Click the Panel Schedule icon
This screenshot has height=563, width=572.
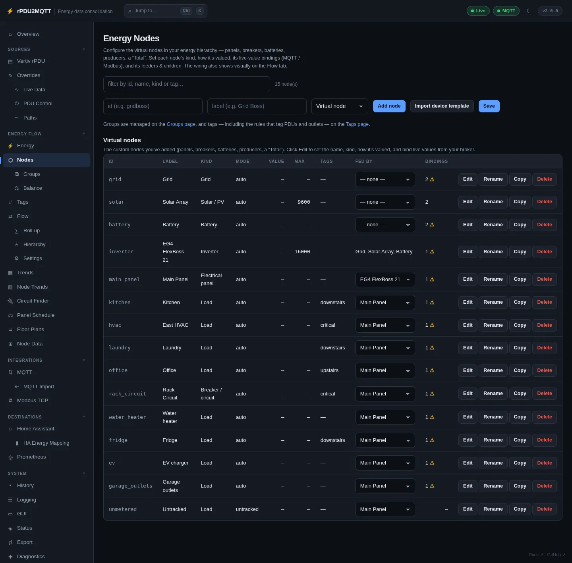[10, 315]
